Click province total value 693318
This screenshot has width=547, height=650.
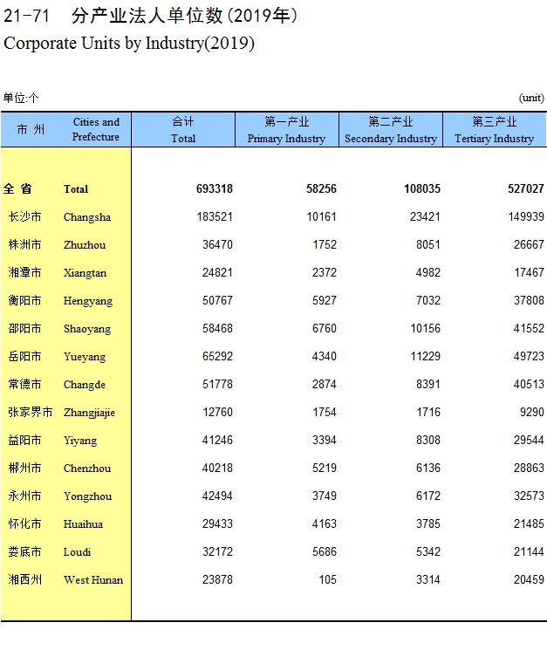(215, 189)
